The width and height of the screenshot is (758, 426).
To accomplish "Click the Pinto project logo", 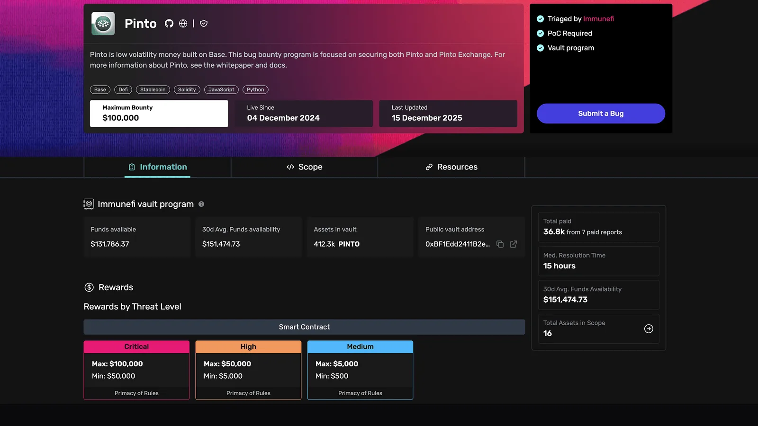I will pos(103,24).
